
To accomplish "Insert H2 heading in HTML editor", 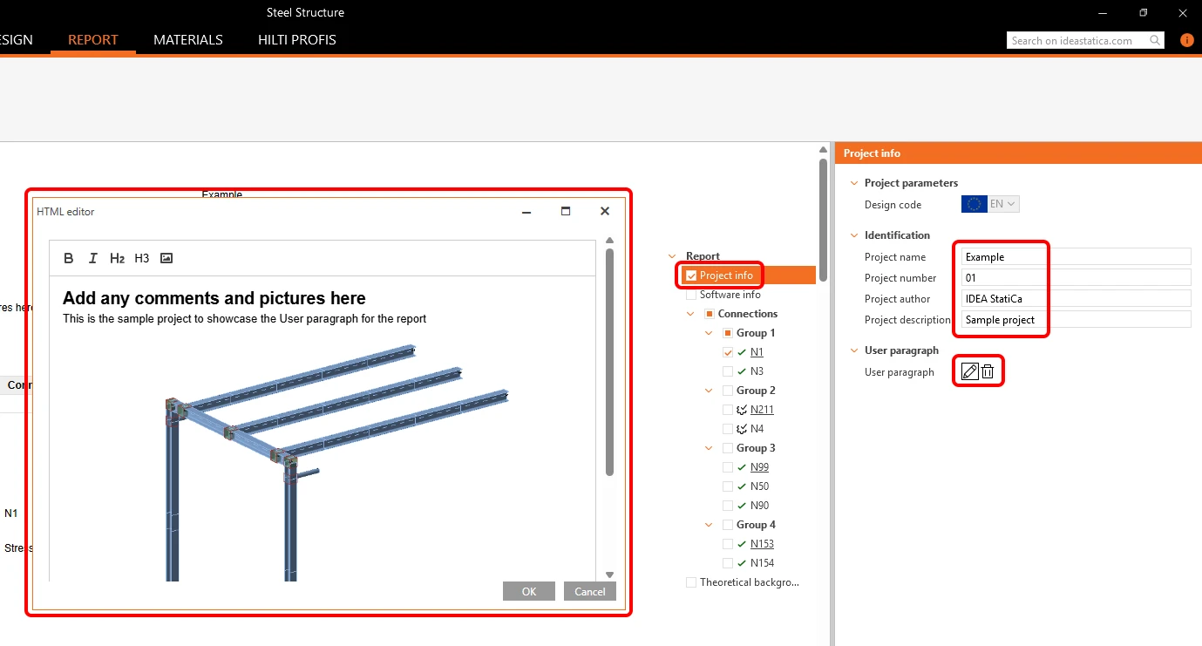I will (x=118, y=258).
